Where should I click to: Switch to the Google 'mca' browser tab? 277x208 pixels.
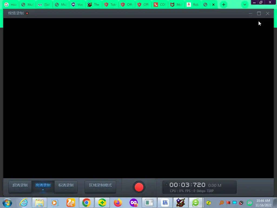11,5
